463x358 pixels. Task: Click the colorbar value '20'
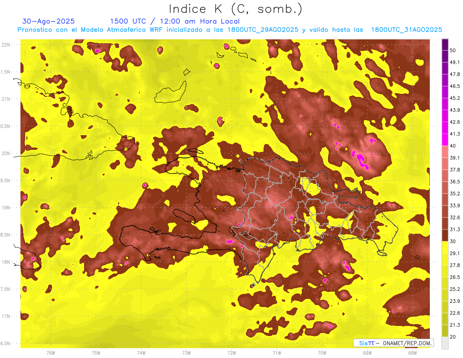tap(453, 337)
